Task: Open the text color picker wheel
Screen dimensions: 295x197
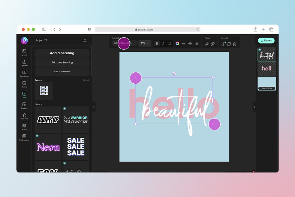Action: click(177, 43)
